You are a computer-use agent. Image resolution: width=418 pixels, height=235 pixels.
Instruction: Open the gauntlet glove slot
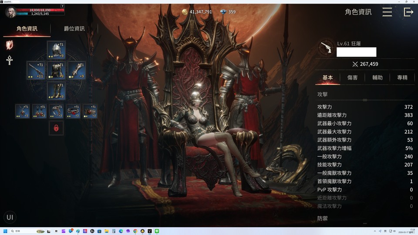coord(77,70)
